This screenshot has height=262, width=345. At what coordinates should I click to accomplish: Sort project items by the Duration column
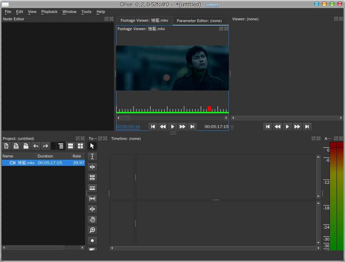coord(54,156)
